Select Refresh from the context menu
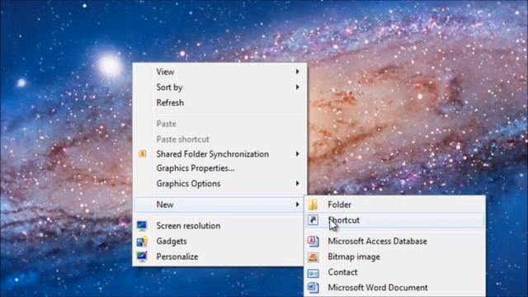The image size is (528, 297). 219,102
